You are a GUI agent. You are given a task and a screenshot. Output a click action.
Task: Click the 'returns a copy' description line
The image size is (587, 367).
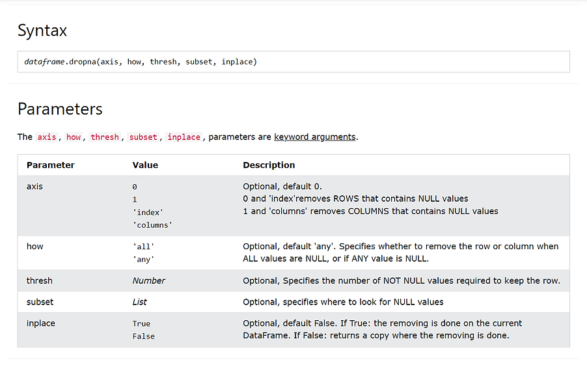click(x=376, y=336)
